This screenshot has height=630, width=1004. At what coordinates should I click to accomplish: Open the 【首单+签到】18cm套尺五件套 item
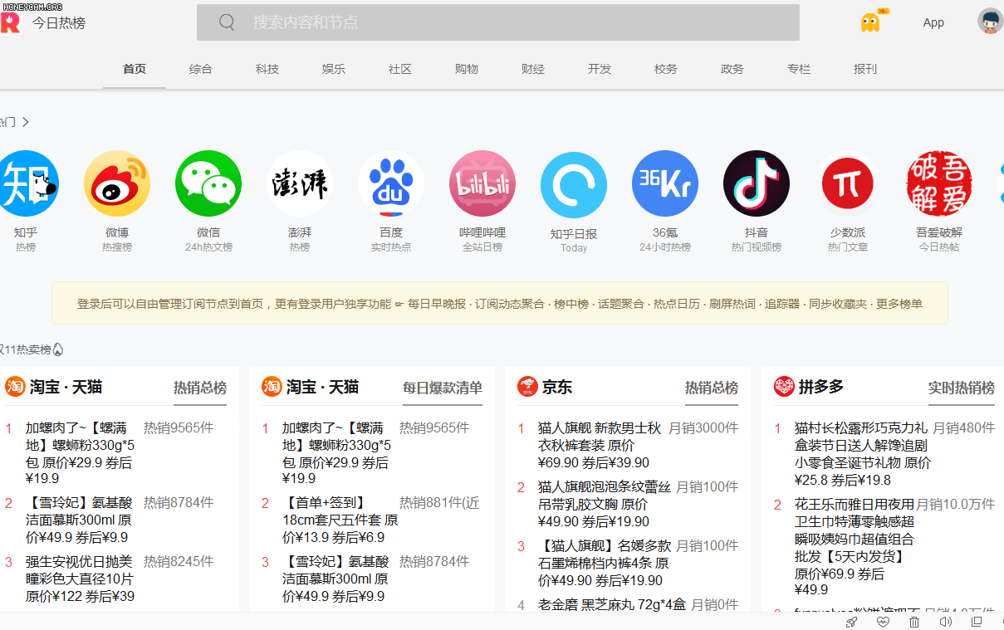click(x=340, y=520)
